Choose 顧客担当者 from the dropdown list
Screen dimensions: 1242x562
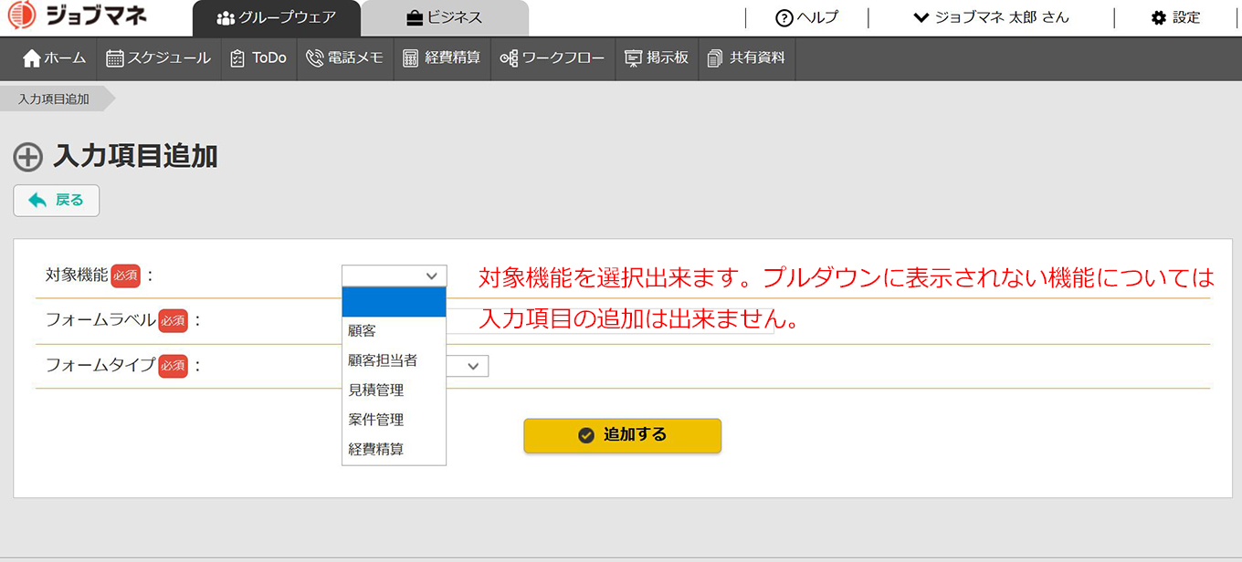395,360
